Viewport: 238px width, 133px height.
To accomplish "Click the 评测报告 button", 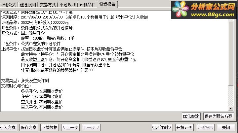I will 205,127.
